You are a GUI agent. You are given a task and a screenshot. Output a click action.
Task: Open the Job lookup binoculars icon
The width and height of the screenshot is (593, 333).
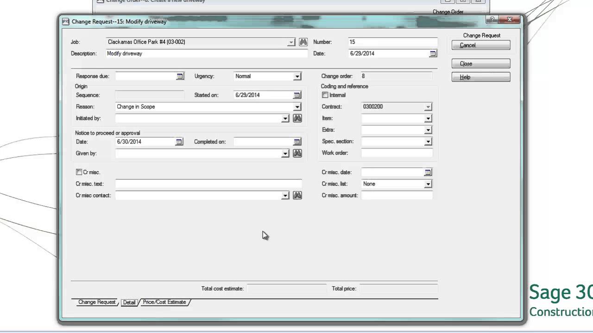[x=303, y=42]
